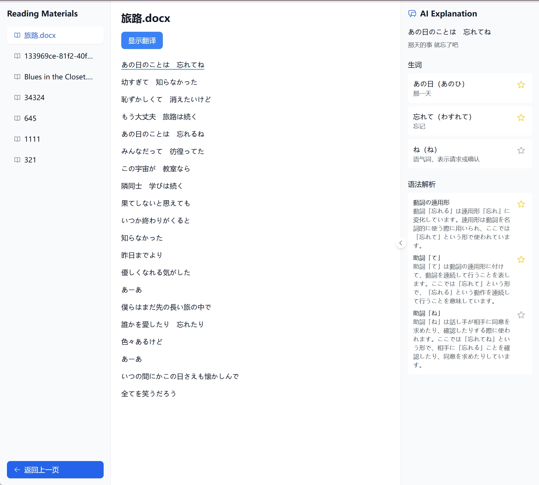Click the translation 那天的事 就忘了吧

pyautogui.click(x=433, y=45)
